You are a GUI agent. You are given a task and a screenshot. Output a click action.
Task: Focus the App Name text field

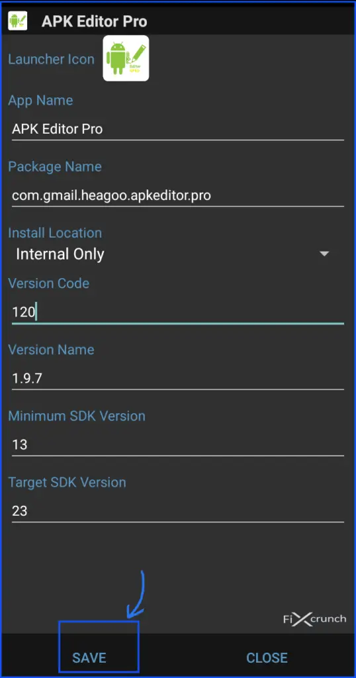(177, 129)
